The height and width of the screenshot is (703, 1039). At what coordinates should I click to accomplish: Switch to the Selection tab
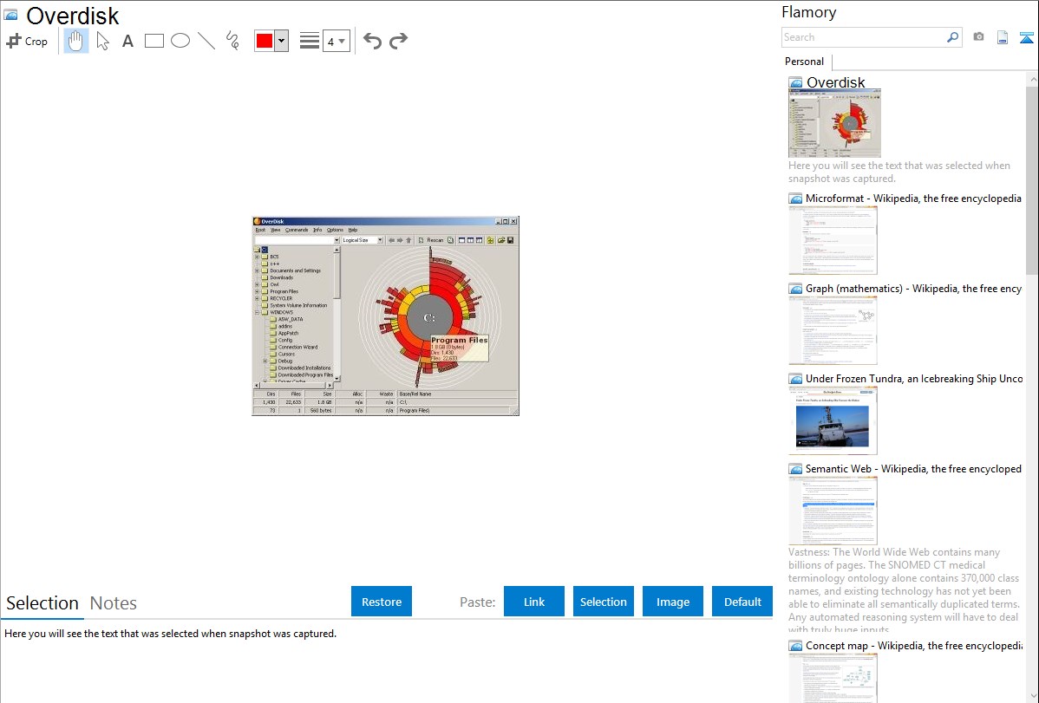click(42, 603)
